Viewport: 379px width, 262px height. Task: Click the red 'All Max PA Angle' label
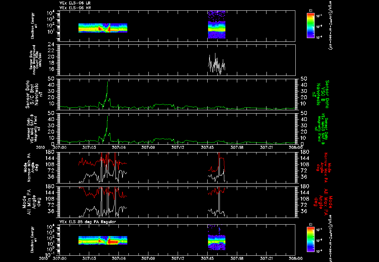coord(323,202)
